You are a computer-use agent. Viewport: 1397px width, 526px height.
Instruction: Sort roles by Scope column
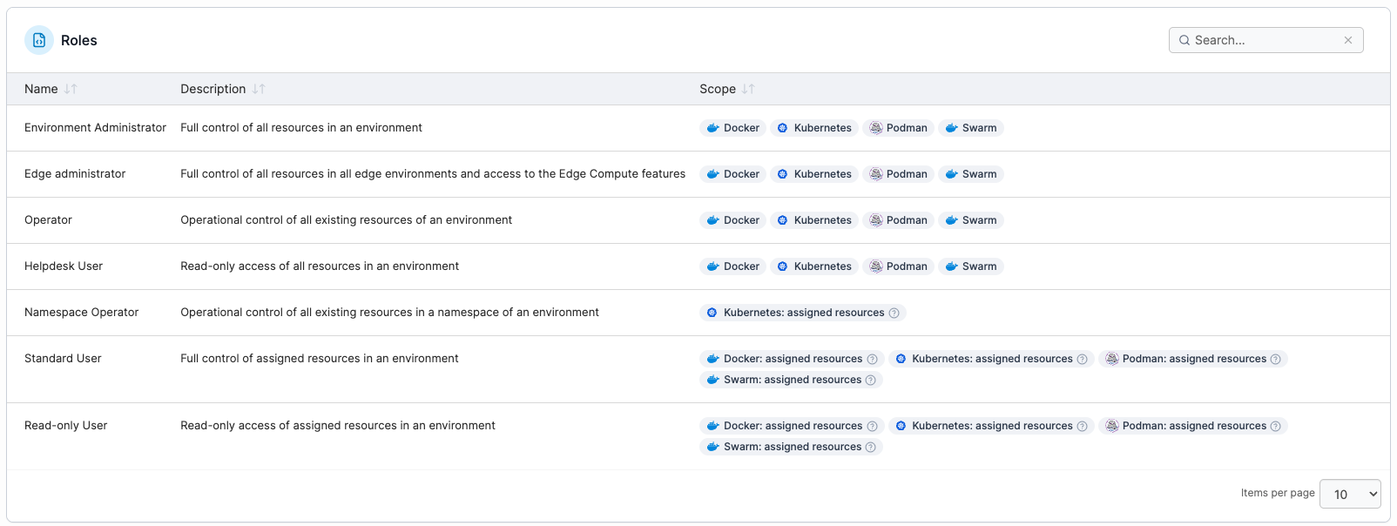(x=748, y=89)
